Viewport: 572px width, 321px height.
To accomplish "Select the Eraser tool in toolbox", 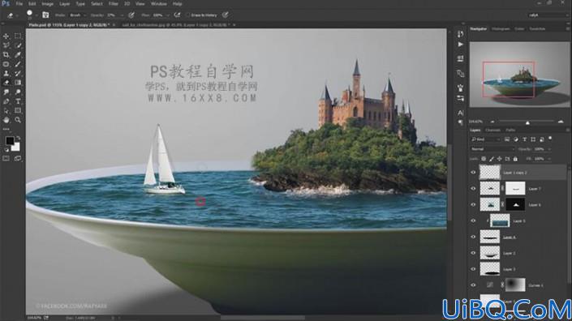I will tap(6, 83).
